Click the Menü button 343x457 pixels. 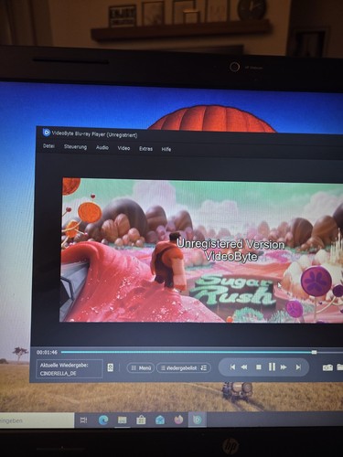[x=141, y=368]
